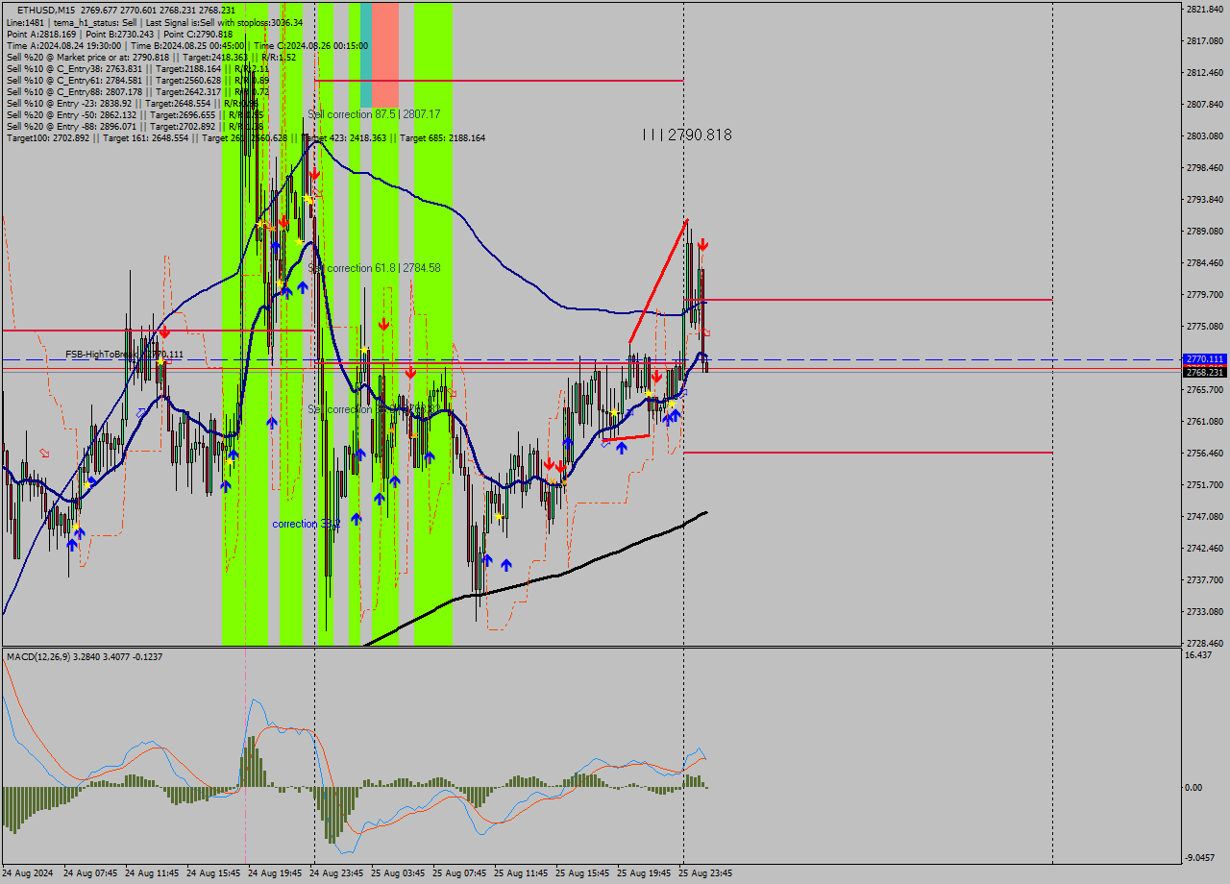The image size is (1230, 884).
Task: Click the 2761.080 price axis label
Action: click(x=1204, y=422)
